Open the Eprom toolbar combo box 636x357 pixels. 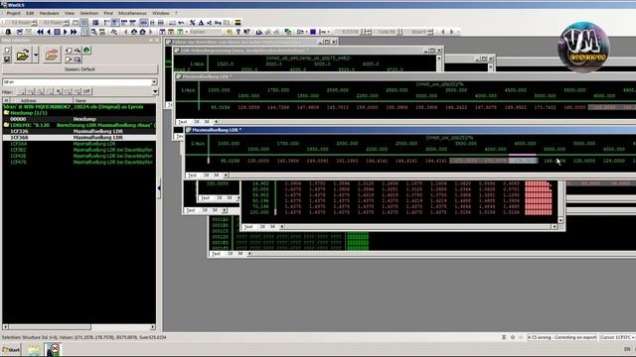click(206, 32)
